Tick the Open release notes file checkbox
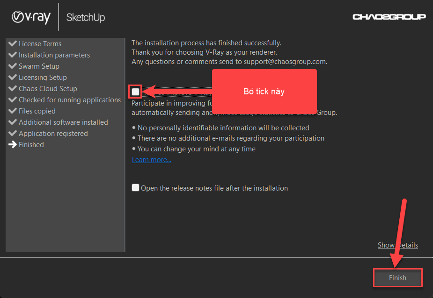 pos(135,188)
